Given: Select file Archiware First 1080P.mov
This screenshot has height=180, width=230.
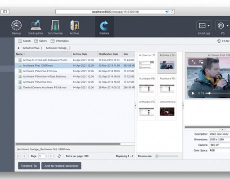Looking at the screenshot, I should 75,66.
